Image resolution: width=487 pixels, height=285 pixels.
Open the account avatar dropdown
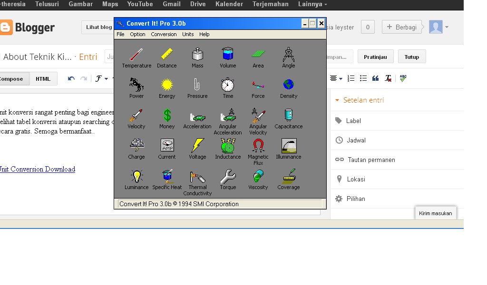point(439,27)
